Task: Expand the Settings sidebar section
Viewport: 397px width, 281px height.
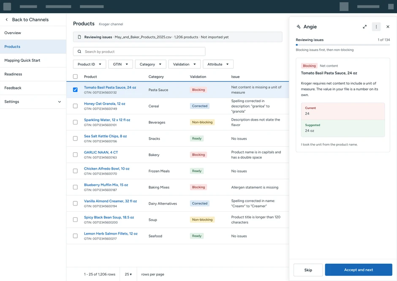Action: click(33, 102)
